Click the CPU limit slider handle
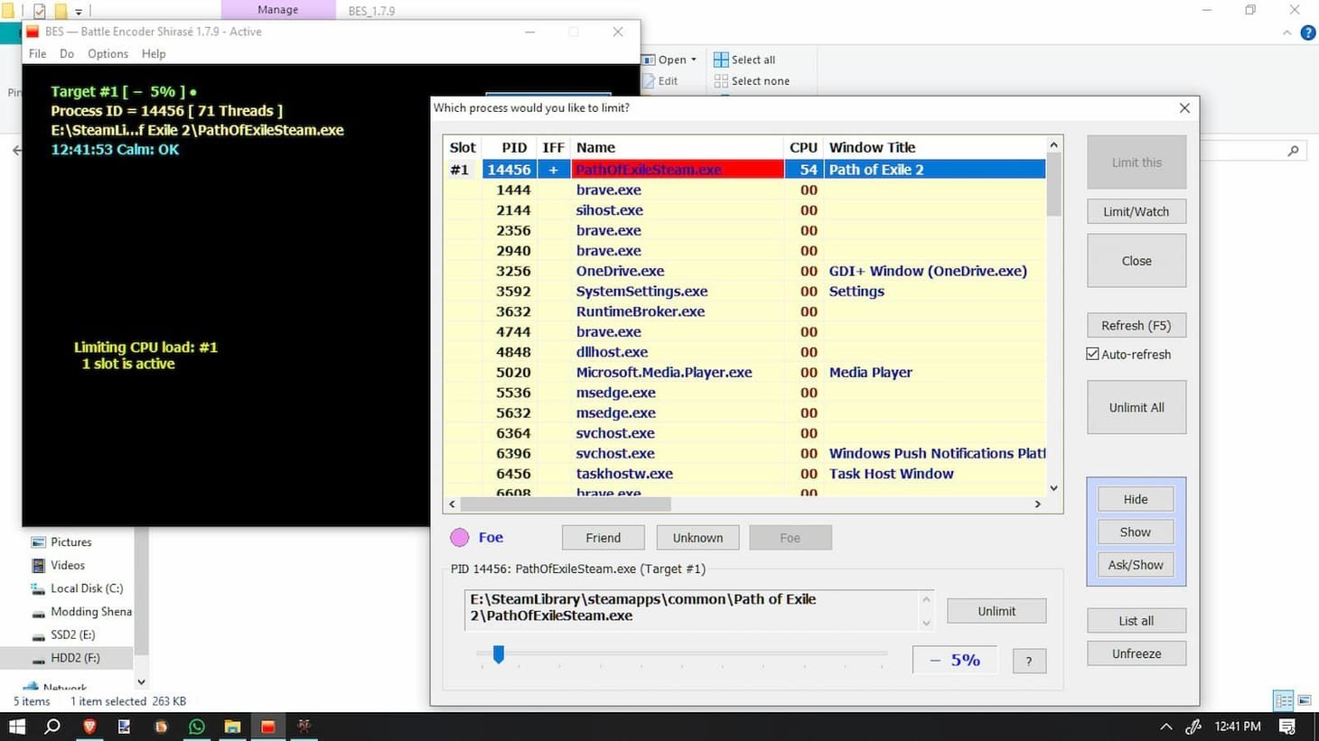The height and width of the screenshot is (741, 1319). coord(499,653)
